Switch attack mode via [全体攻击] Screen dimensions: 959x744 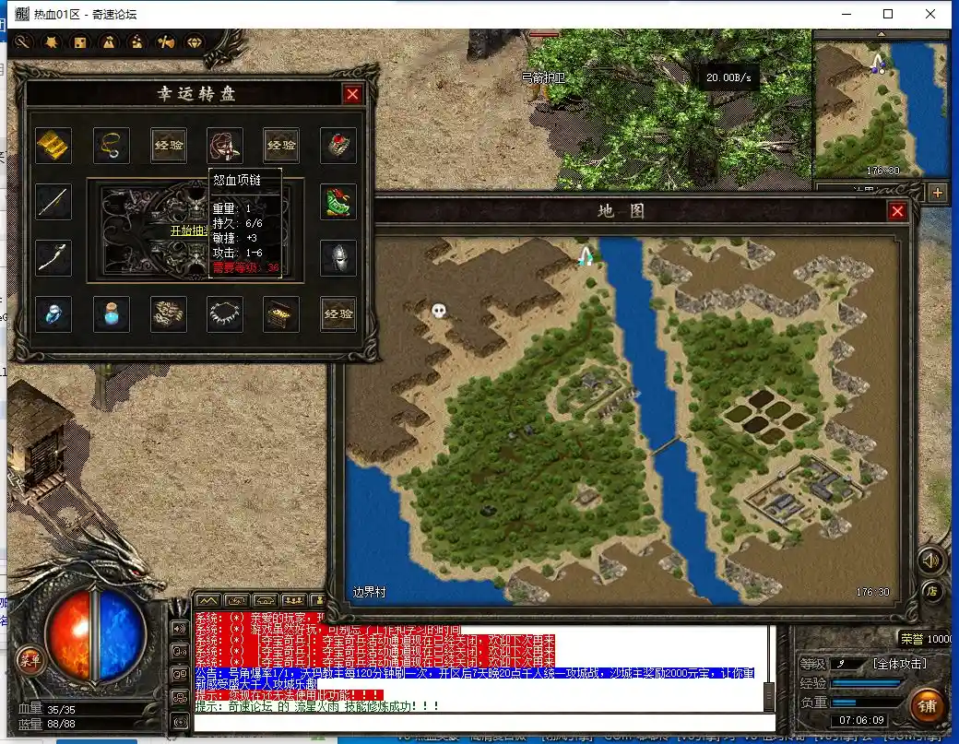pos(900,664)
